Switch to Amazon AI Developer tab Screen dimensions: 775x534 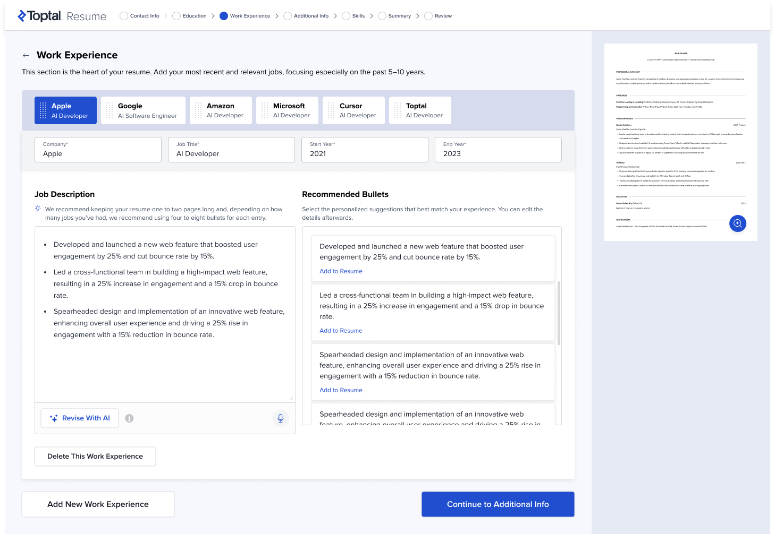221,110
